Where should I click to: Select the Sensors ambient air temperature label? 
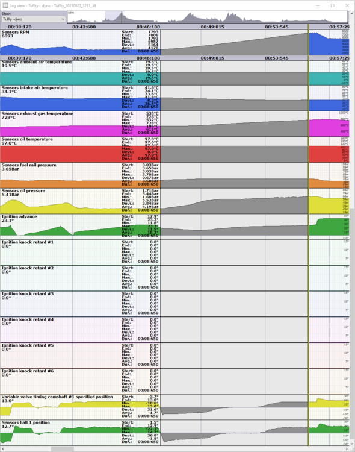click(37, 62)
